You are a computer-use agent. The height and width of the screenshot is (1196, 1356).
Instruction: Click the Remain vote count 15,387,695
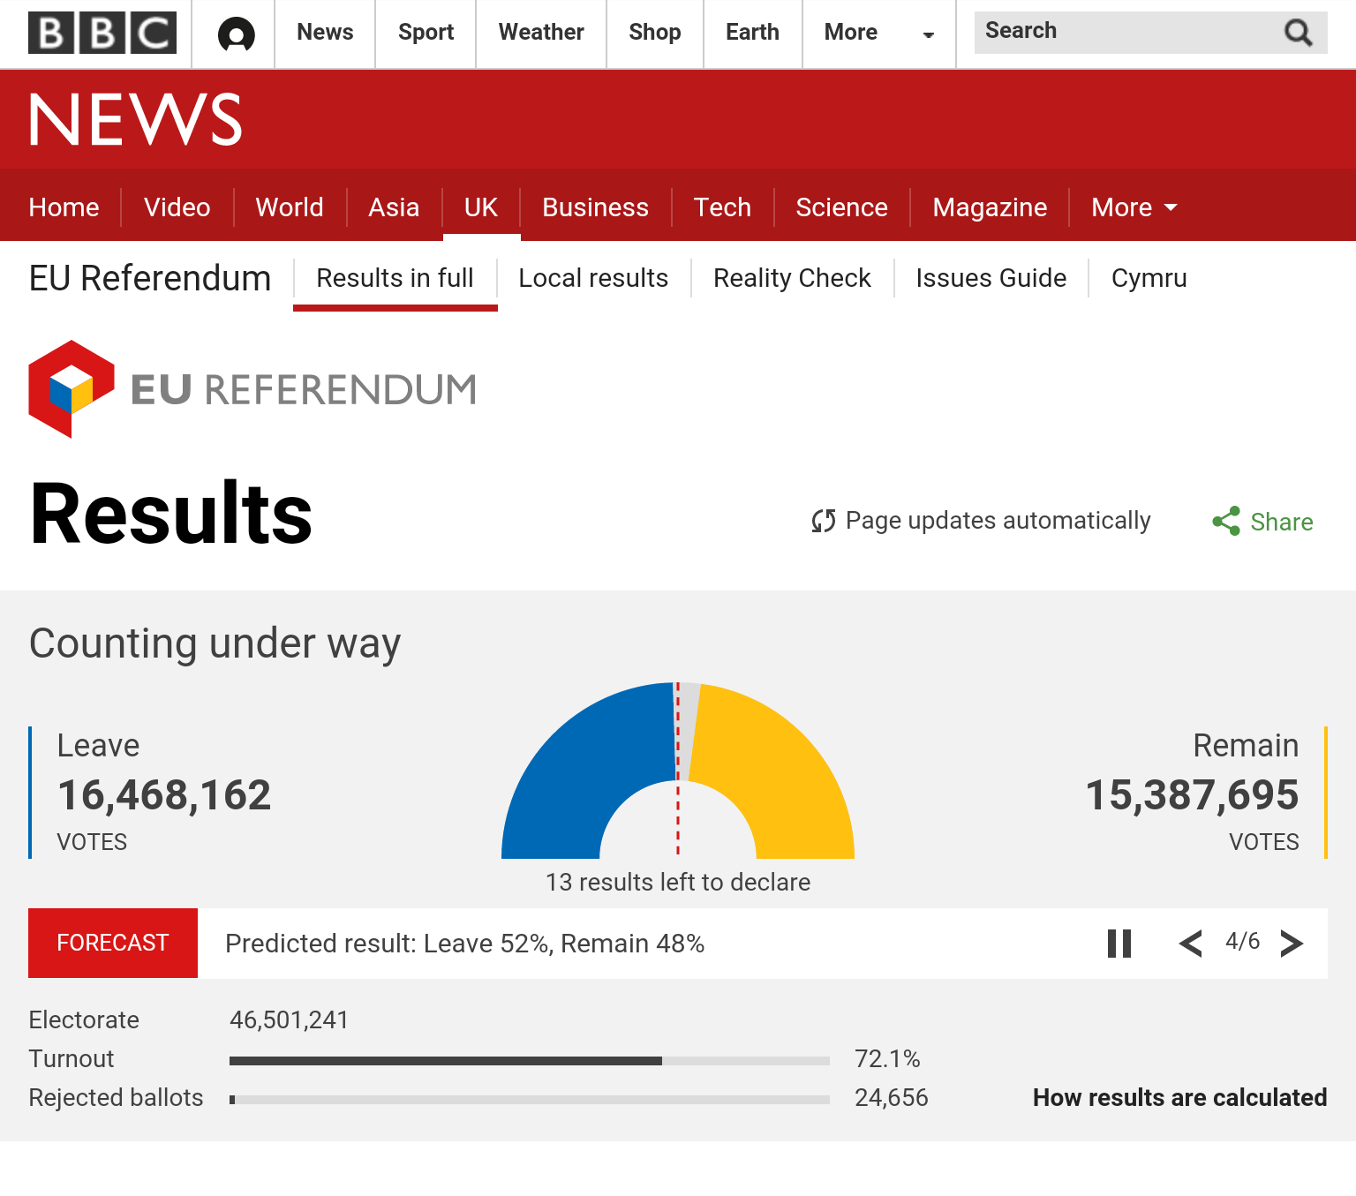pos(1192,795)
